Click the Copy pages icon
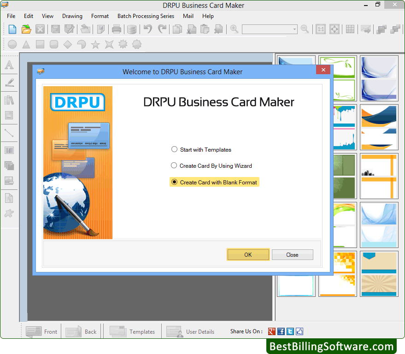The width and height of the screenshot is (405, 354). (177, 29)
